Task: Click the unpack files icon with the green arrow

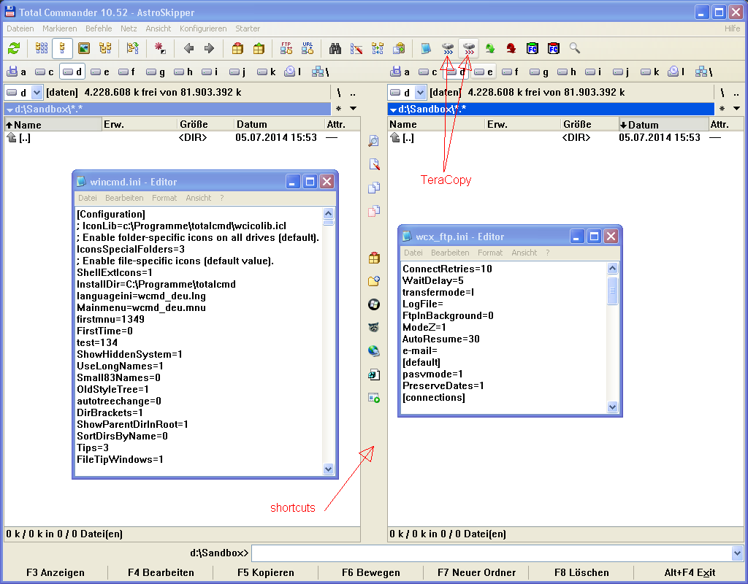Action: click(x=259, y=48)
